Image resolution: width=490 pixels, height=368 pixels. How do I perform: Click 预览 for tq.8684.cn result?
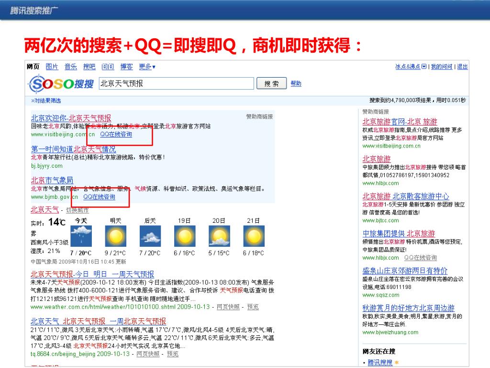(172, 354)
